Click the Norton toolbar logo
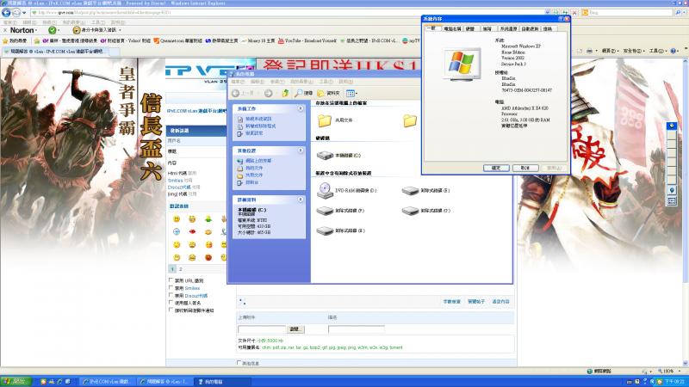The image size is (689, 387). [x=22, y=29]
